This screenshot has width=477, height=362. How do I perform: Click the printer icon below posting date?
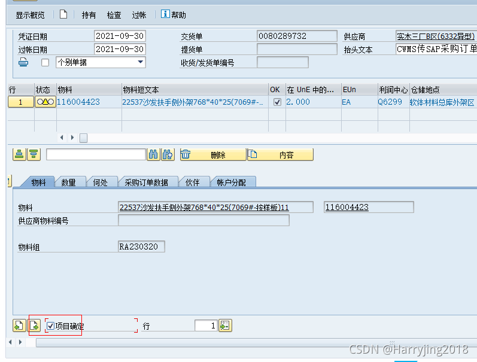tap(23, 62)
